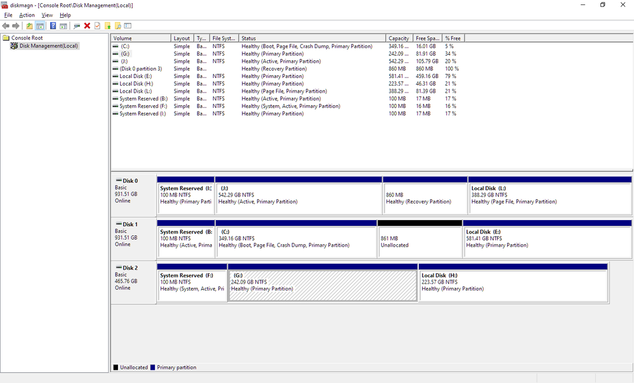Click the Back arrow in toolbar
Image resolution: width=634 pixels, height=383 pixels.
click(x=6, y=26)
